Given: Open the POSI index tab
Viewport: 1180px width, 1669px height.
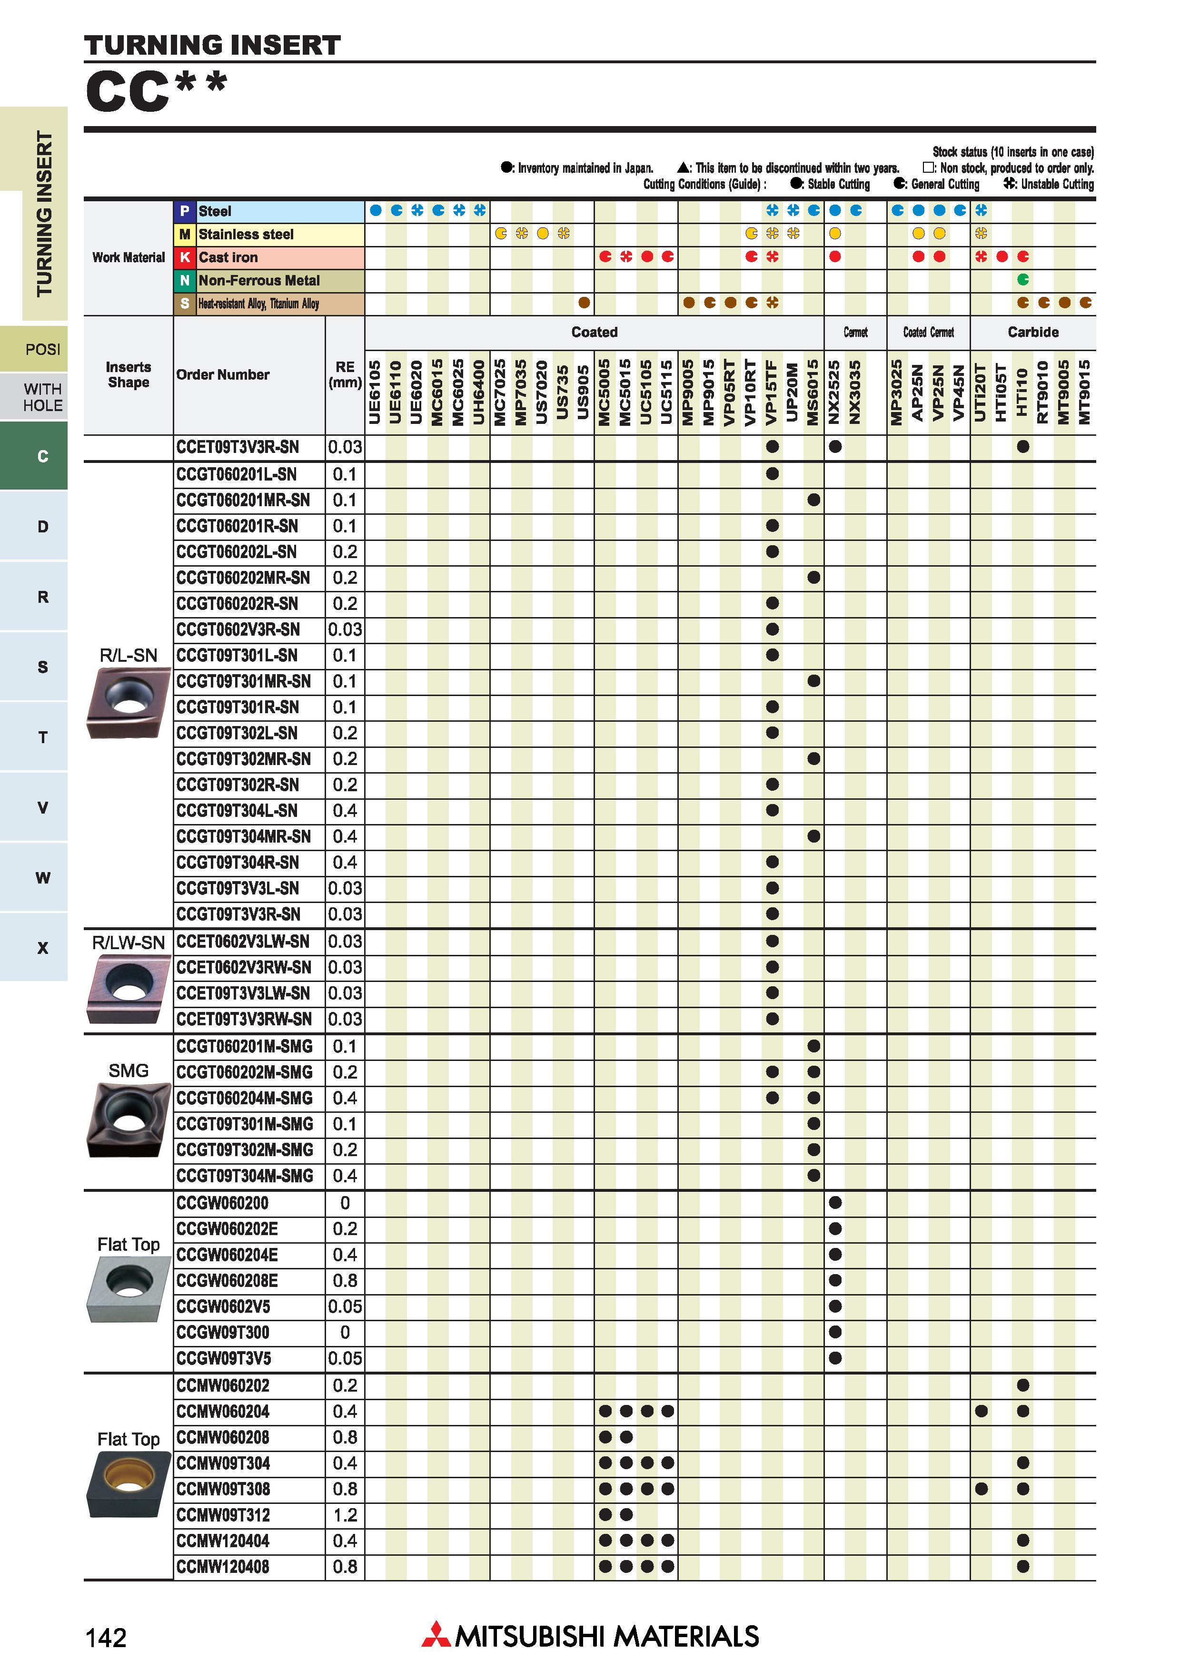Looking at the screenshot, I should tap(34, 350).
